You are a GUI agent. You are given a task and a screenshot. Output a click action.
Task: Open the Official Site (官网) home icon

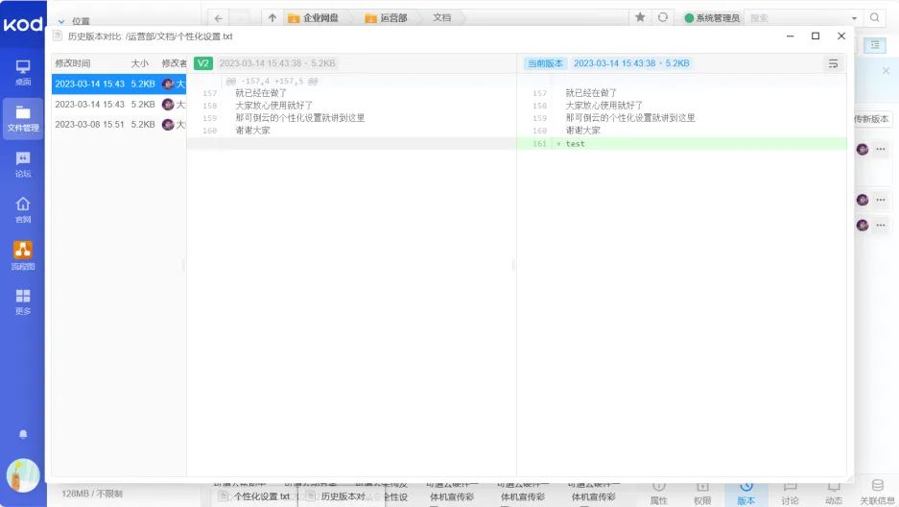click(23, 210)
